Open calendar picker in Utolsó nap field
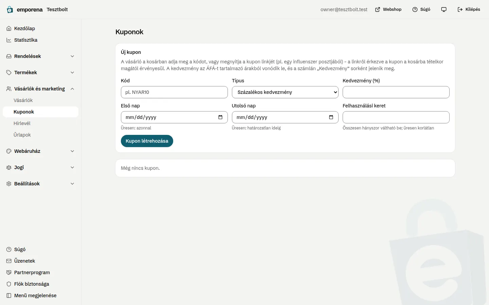Screen dimensions: 489x305 click(x=331, y=117)
